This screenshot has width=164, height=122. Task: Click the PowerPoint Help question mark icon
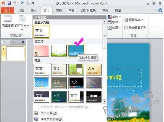(x=160, y=10)
